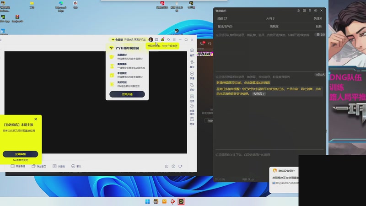Select 丰富模板 in the member popup
The width and height of the screenshot is (366, 206).
point(126,75)
